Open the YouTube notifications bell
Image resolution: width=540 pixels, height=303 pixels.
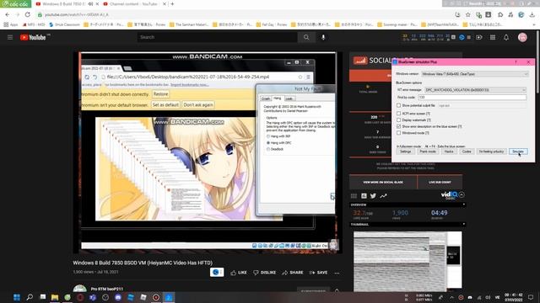tap(506, 37)
